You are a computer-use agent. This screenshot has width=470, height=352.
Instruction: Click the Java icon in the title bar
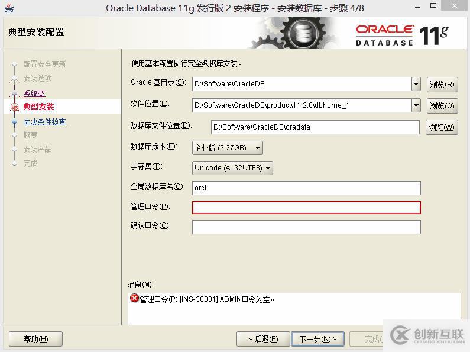(x=9, y=8)
